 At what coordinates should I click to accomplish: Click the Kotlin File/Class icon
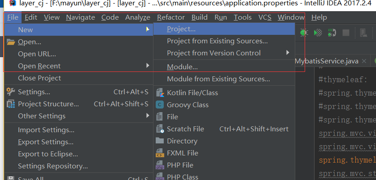click(x=160, y=93)
